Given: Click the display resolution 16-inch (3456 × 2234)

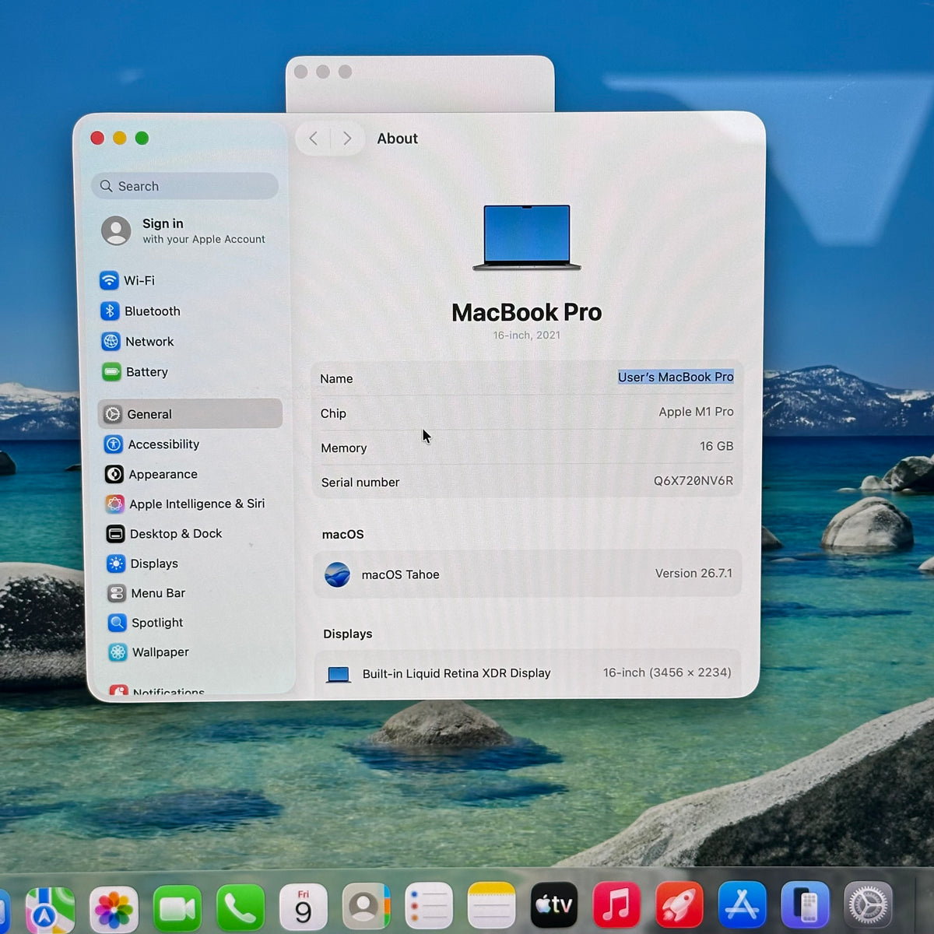Looking at the screenshot, I should point(667,672).
